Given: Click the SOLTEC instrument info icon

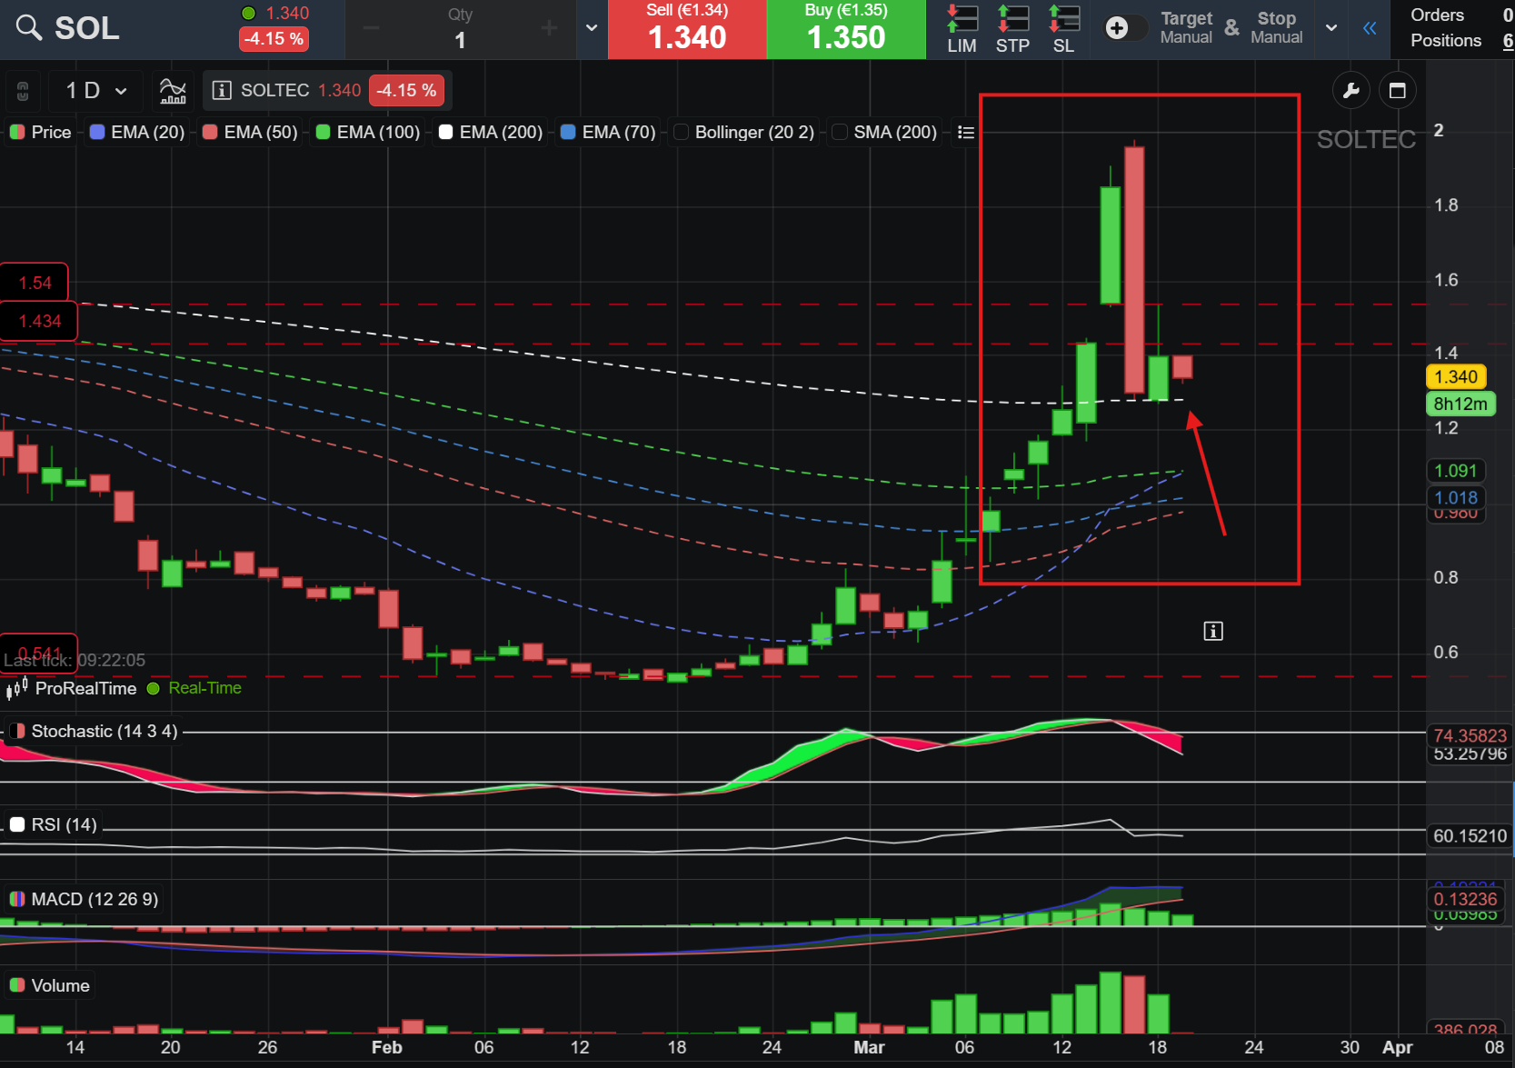Looking at the screenshot, I should click(221, 90).
